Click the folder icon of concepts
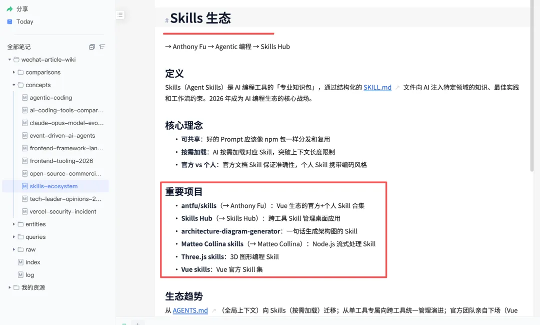 point(20,85)
